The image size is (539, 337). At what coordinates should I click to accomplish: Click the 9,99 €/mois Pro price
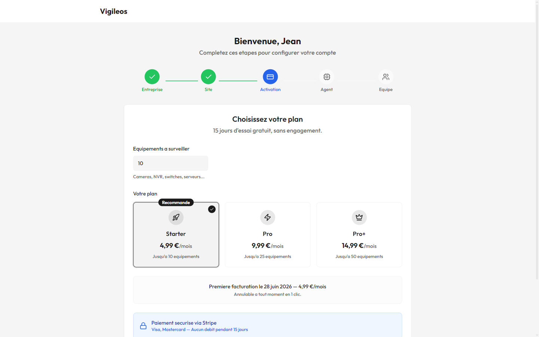click(268, 246)
